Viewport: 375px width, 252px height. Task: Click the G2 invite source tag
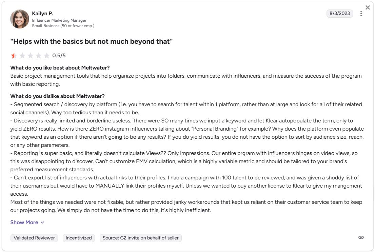(x=141, y=238)
